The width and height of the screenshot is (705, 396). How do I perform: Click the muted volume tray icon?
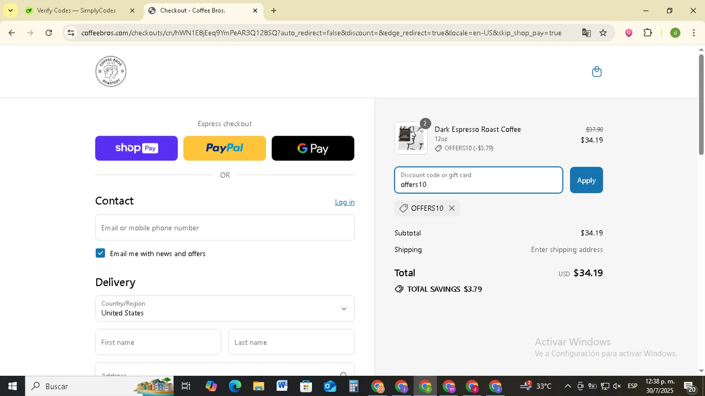point(617,386)
